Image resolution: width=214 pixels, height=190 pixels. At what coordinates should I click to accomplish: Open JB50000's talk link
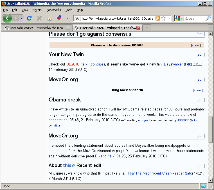point(193,120)
